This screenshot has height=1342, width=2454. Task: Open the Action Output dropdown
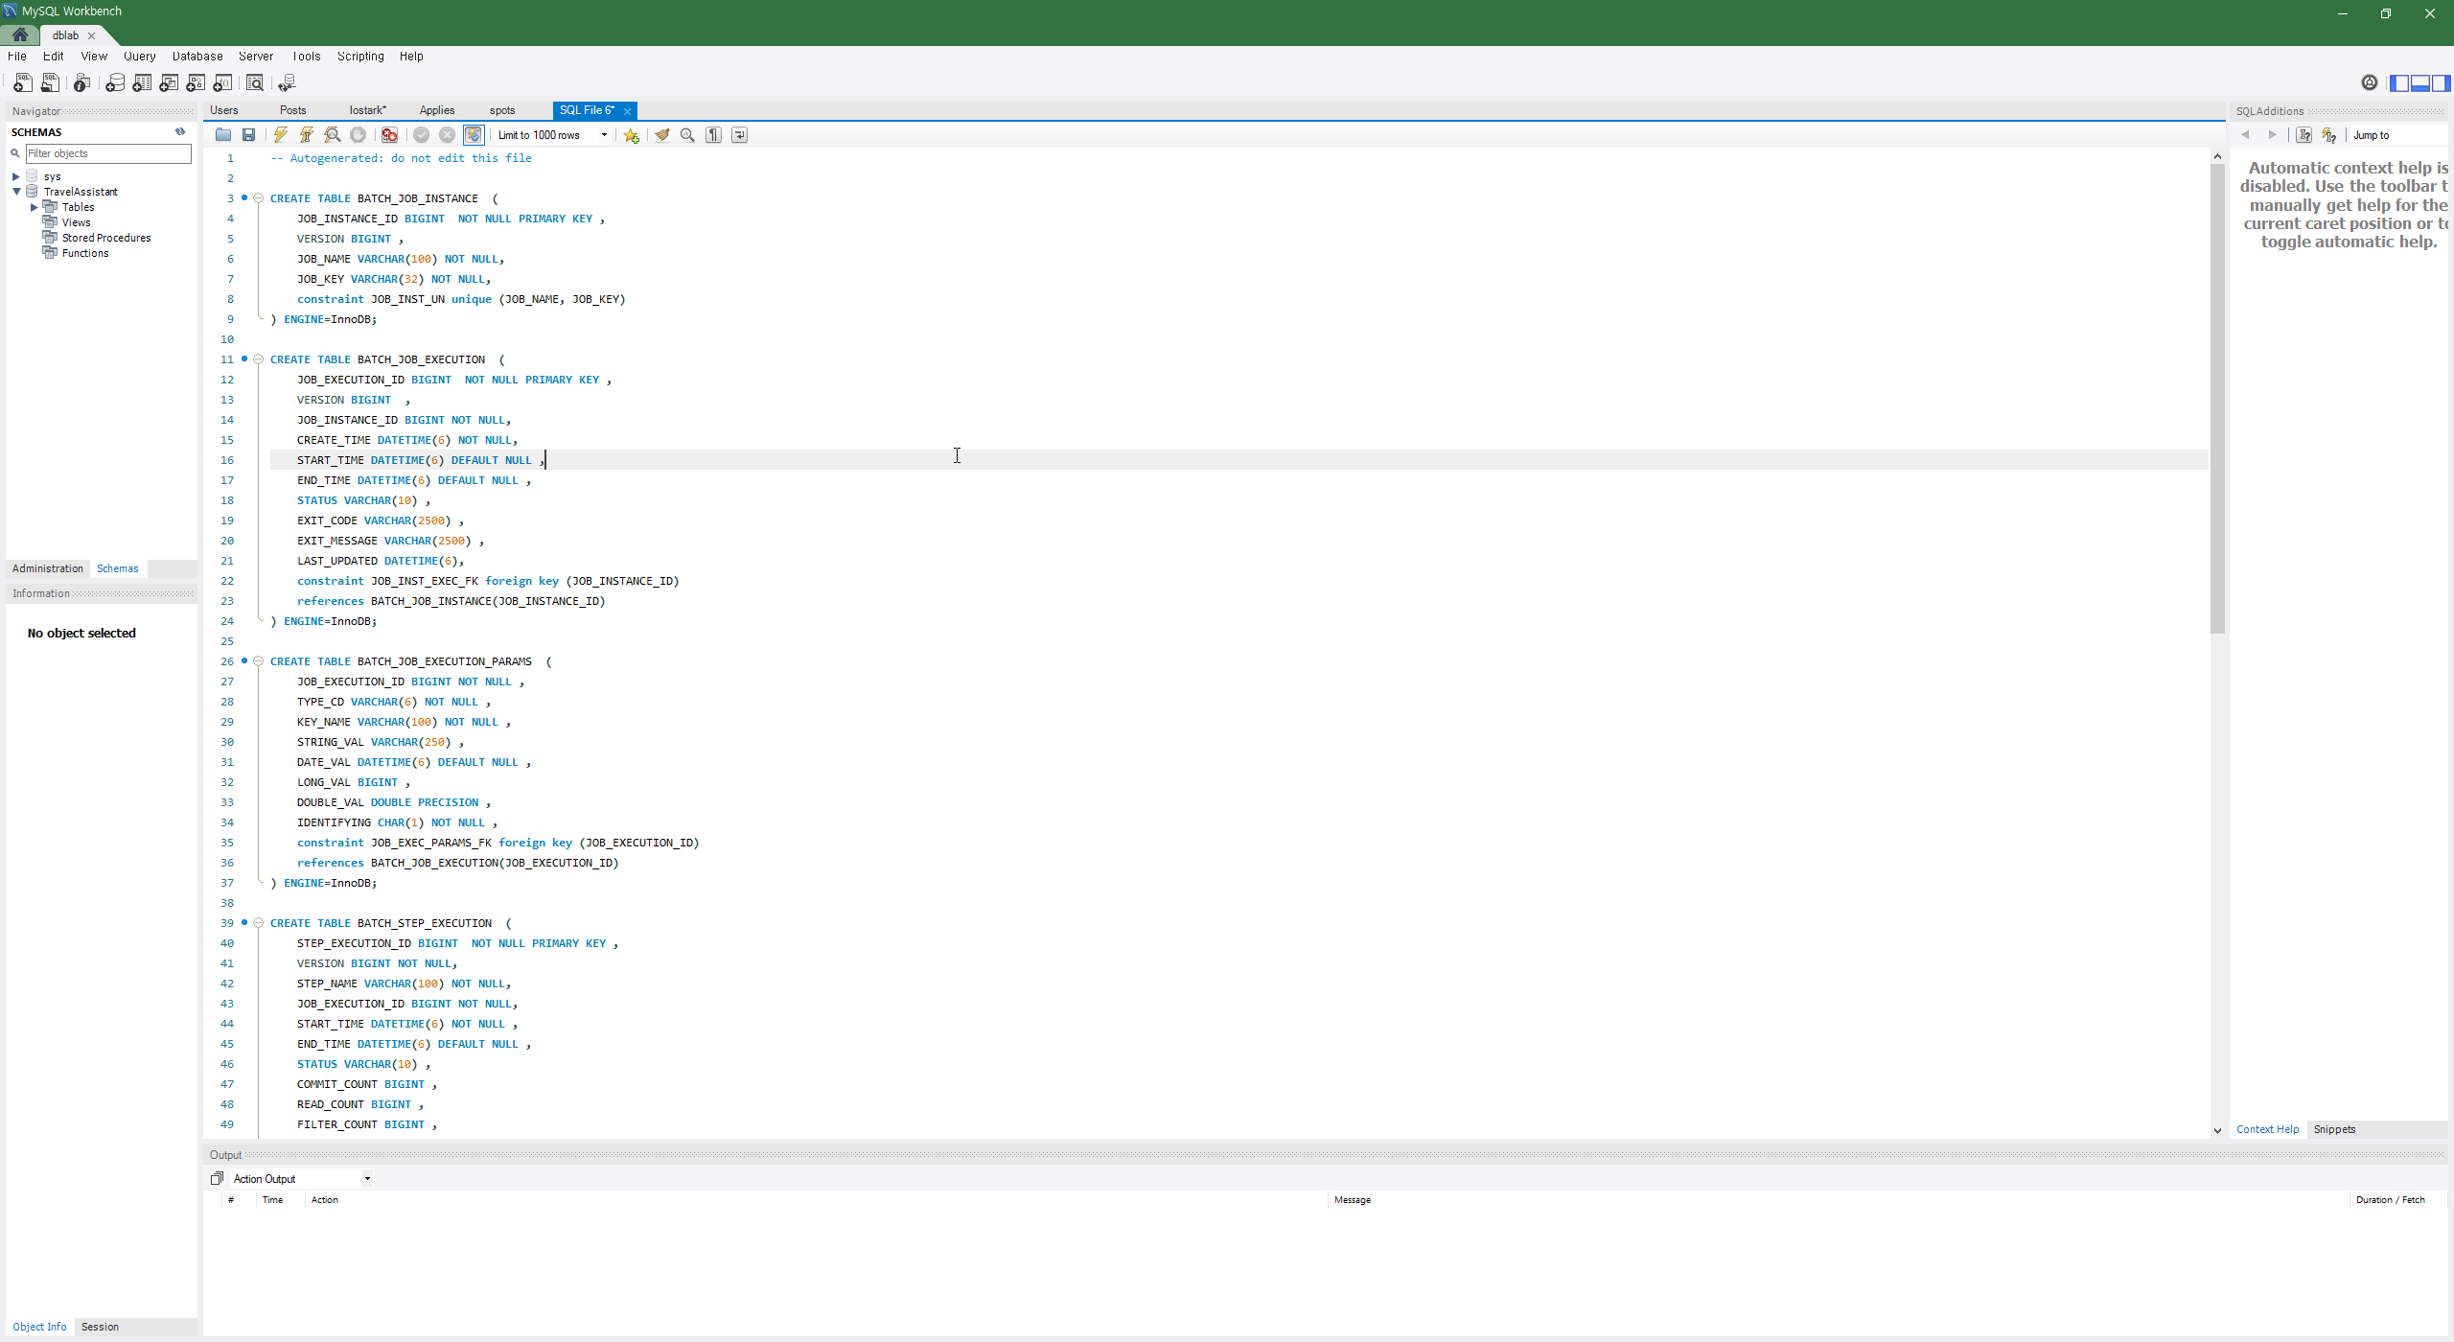(x=301, y=1179)
